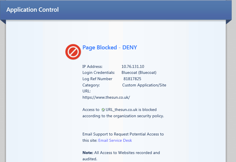
Task: Click the log ref number 81817825
Action: pyautogui.click(x=132, y=79)
